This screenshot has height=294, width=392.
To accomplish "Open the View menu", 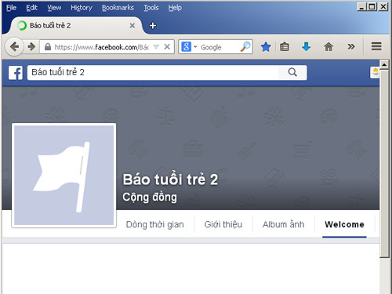I will [54, 8].
